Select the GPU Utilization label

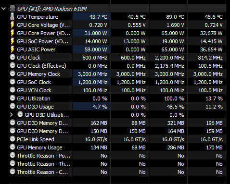[x=34, y=98]
